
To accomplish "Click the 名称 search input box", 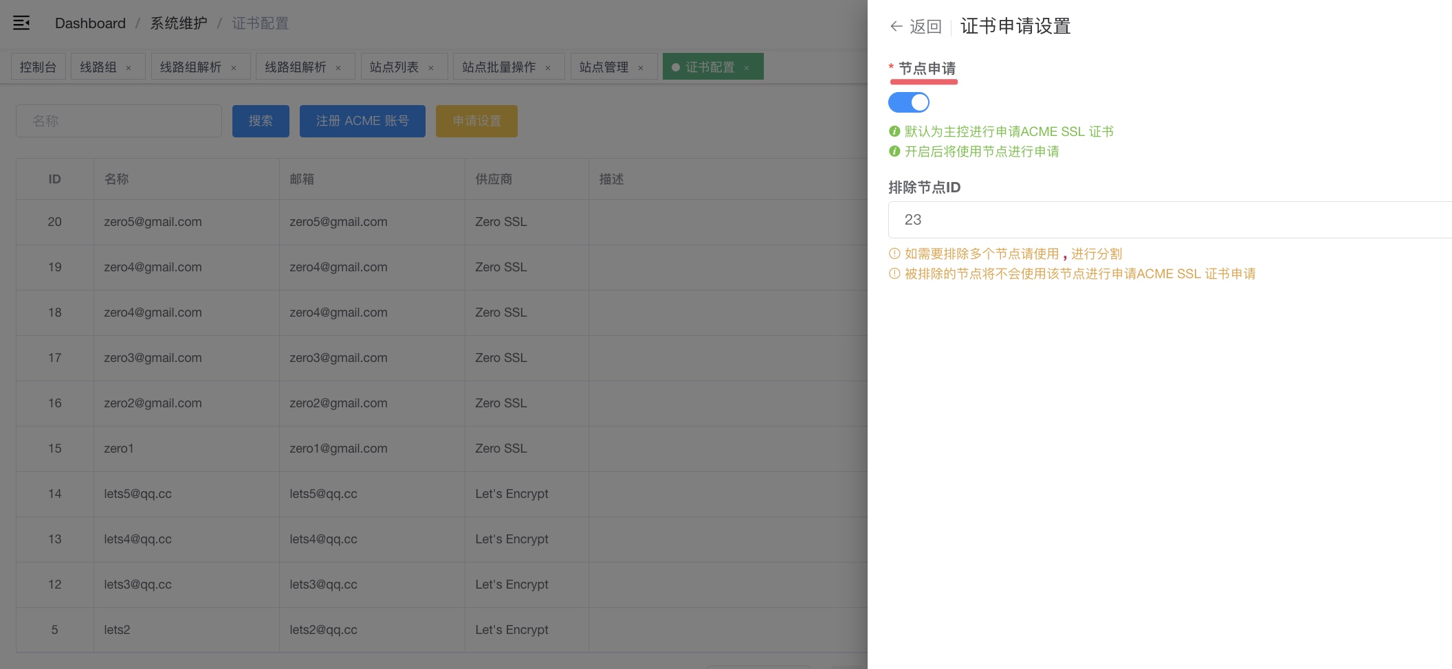I will click(x=119, y=121).
